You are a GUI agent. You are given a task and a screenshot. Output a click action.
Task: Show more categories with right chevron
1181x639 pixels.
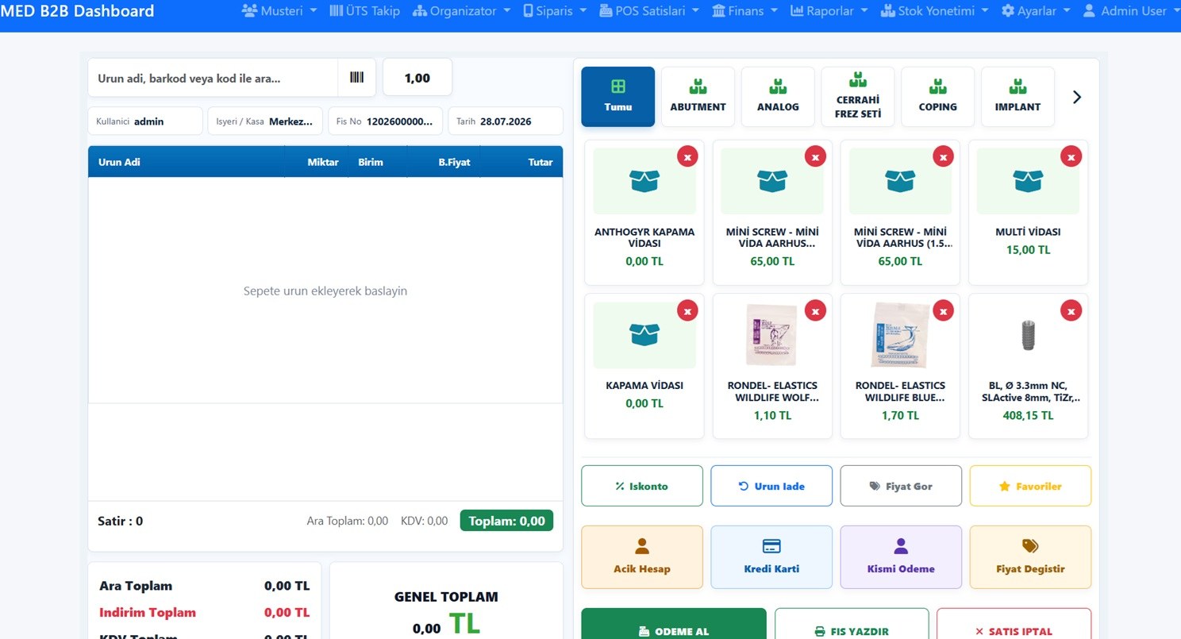[1077, 97]
